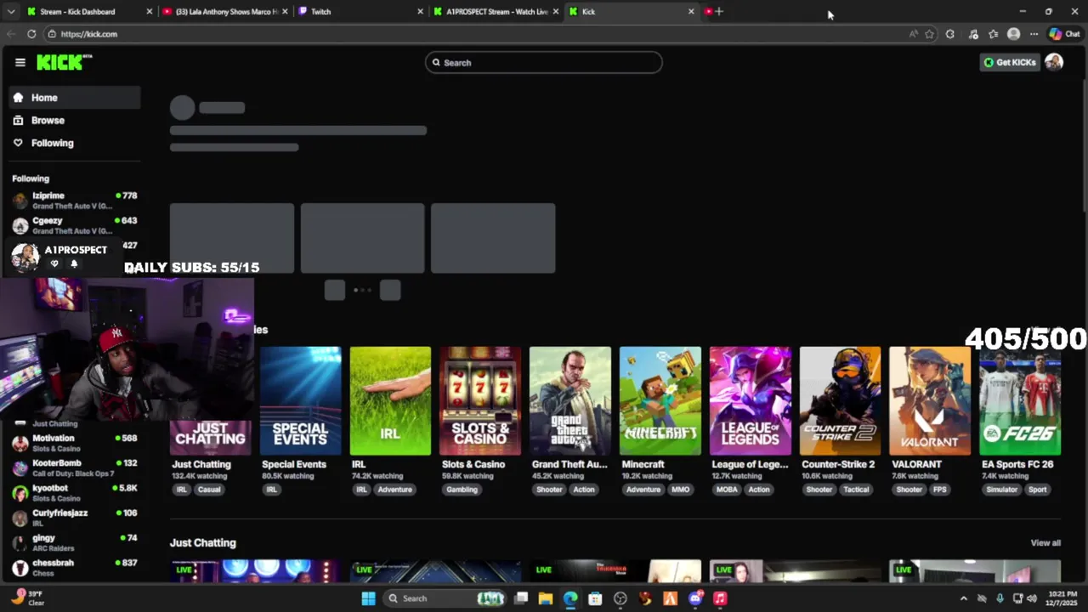Open File Explorer from taskbar
This screenshot has height=612, width=1088.
pos(546,598)
